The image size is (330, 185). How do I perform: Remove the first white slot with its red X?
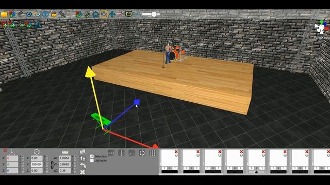point(176,152)
